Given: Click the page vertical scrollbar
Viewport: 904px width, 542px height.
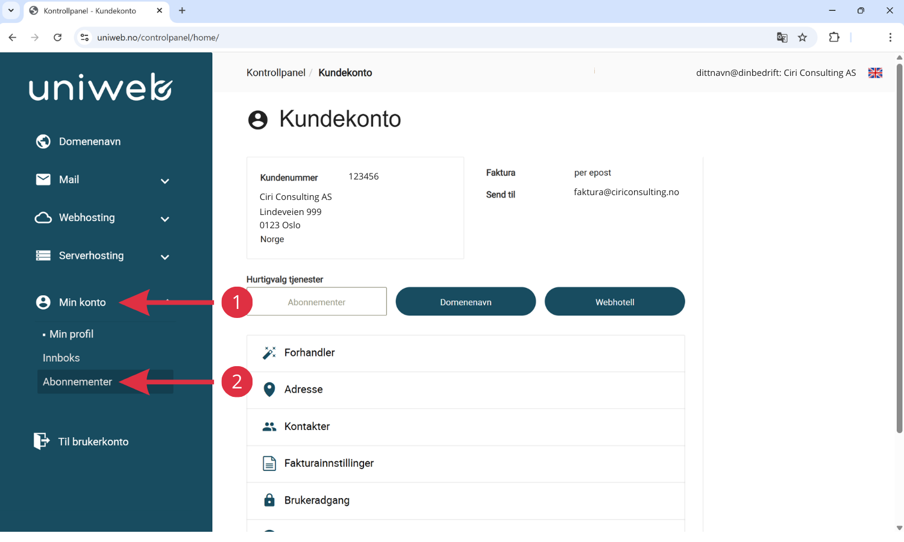Looking at the screenshot, I should [899, 248].
